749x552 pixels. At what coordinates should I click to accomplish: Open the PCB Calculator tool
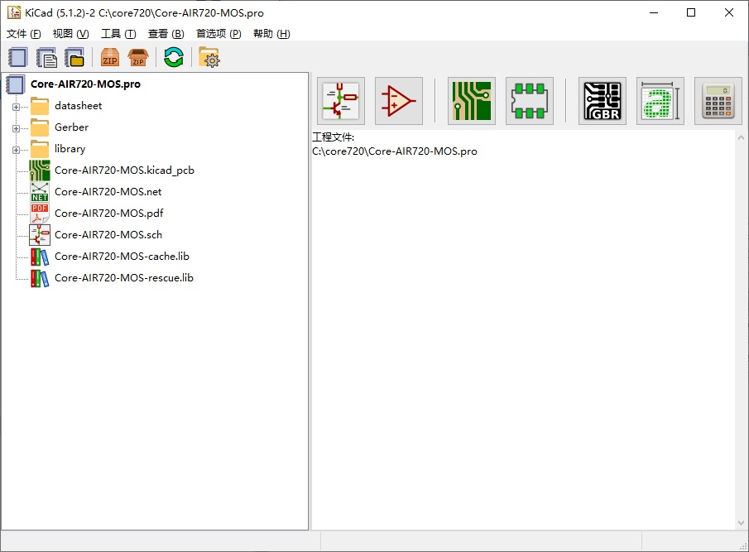(x=718, y=101)
